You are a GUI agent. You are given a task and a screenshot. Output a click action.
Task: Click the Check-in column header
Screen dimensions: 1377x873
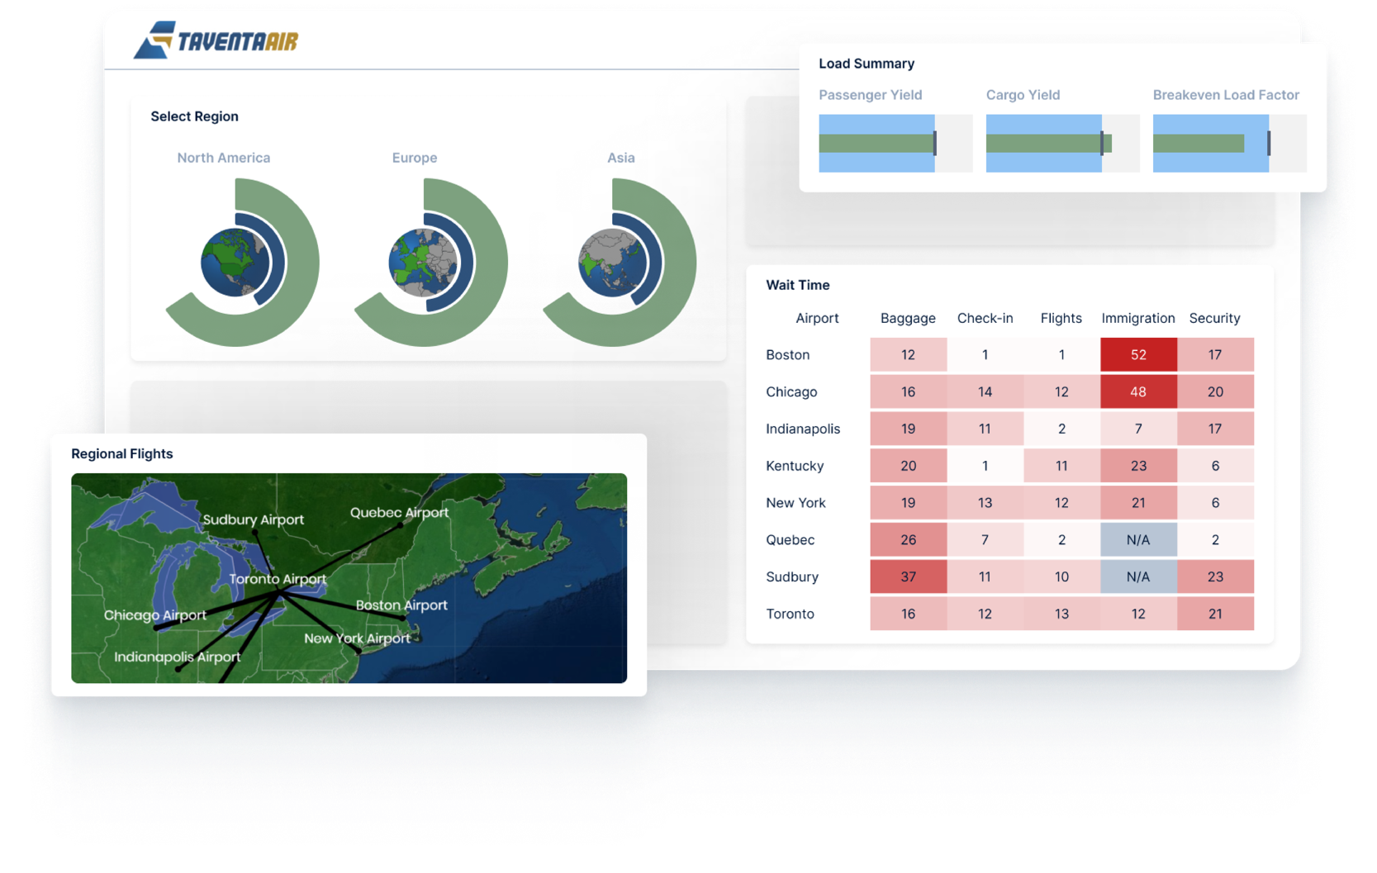pos(985,318)
